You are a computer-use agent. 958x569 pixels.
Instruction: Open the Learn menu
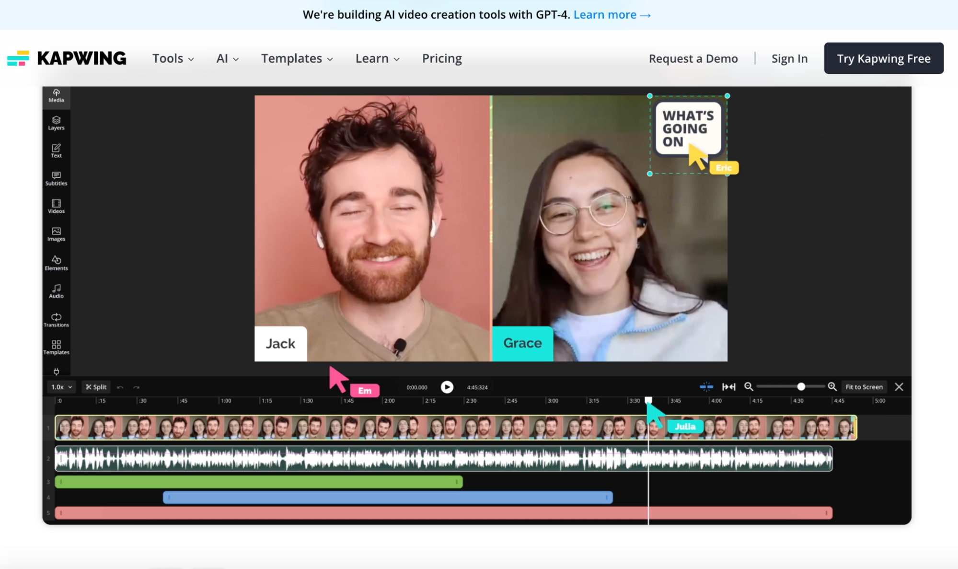[377, 58]
